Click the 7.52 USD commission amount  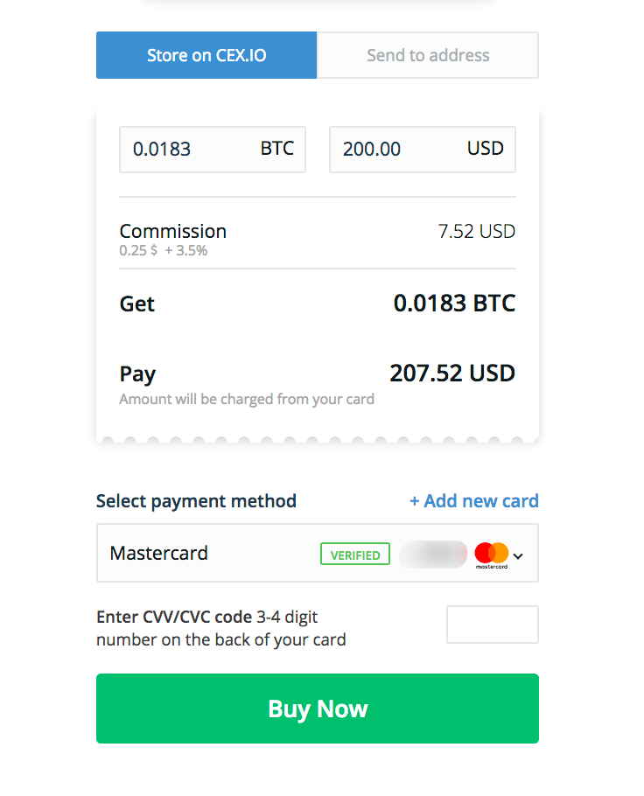pos(476,232)
